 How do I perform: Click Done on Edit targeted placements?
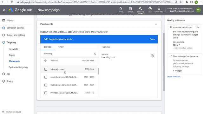(x=152, y=39)
